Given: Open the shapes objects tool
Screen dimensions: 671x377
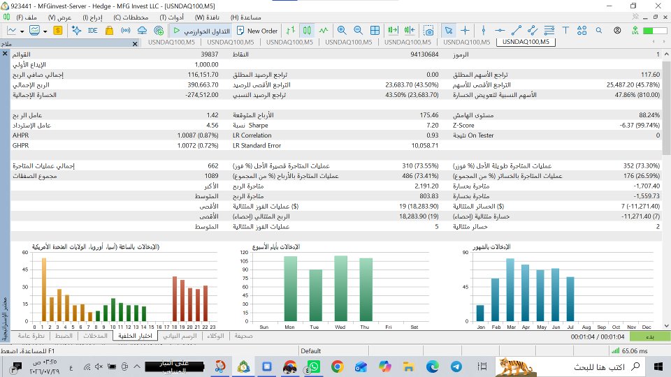Looking at the screenshot, I should click(582, 30).
